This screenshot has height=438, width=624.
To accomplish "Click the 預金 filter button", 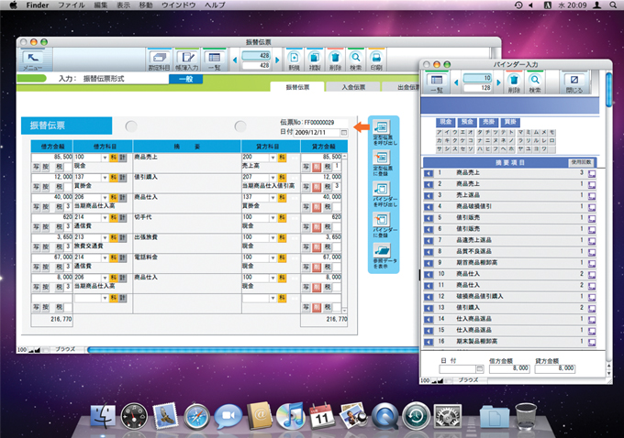I will 467,122.
